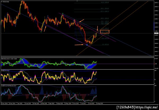This screenshot has width=159, height=110.
Task: Select the blue cross marker at chart low
Action: point(87,45)
